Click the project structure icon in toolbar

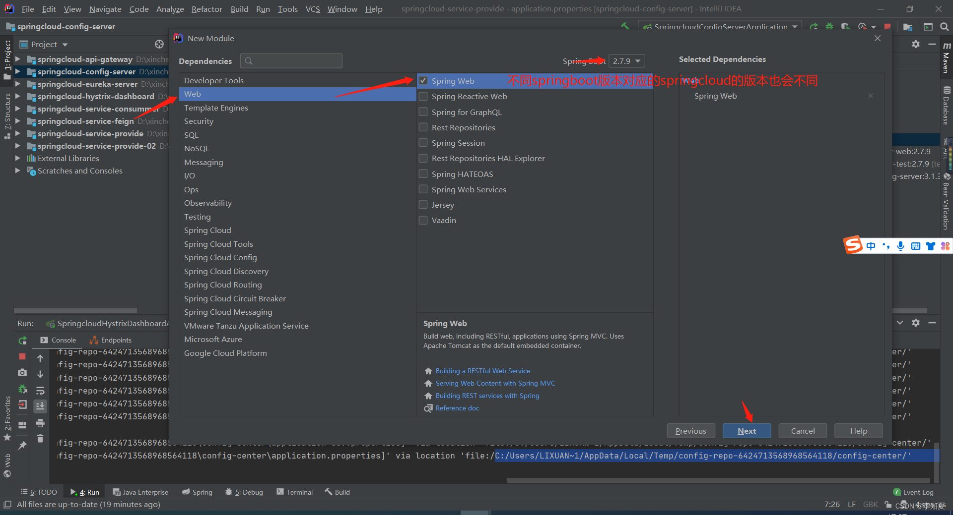[908, 27]
